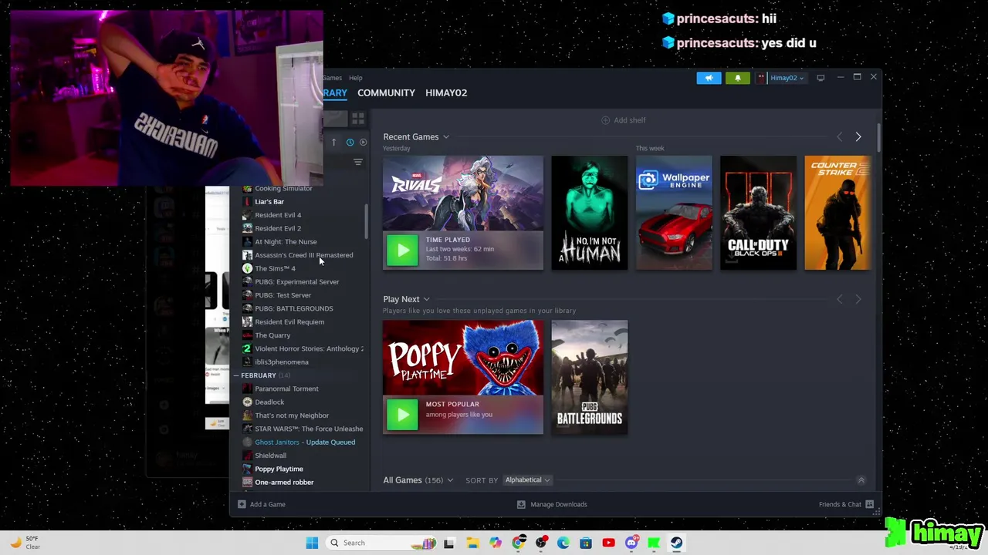This screenshot has height=555, width=988.
Task: Open the Steam announcements megaphone icon
Action: click(709, 78)
